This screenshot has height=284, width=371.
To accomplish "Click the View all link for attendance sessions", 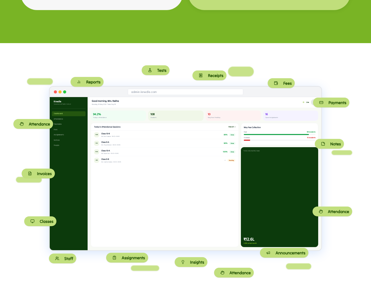I will coord(232,127).
